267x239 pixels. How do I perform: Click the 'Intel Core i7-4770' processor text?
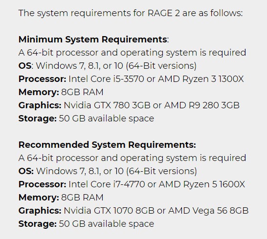tap(107, 184)
